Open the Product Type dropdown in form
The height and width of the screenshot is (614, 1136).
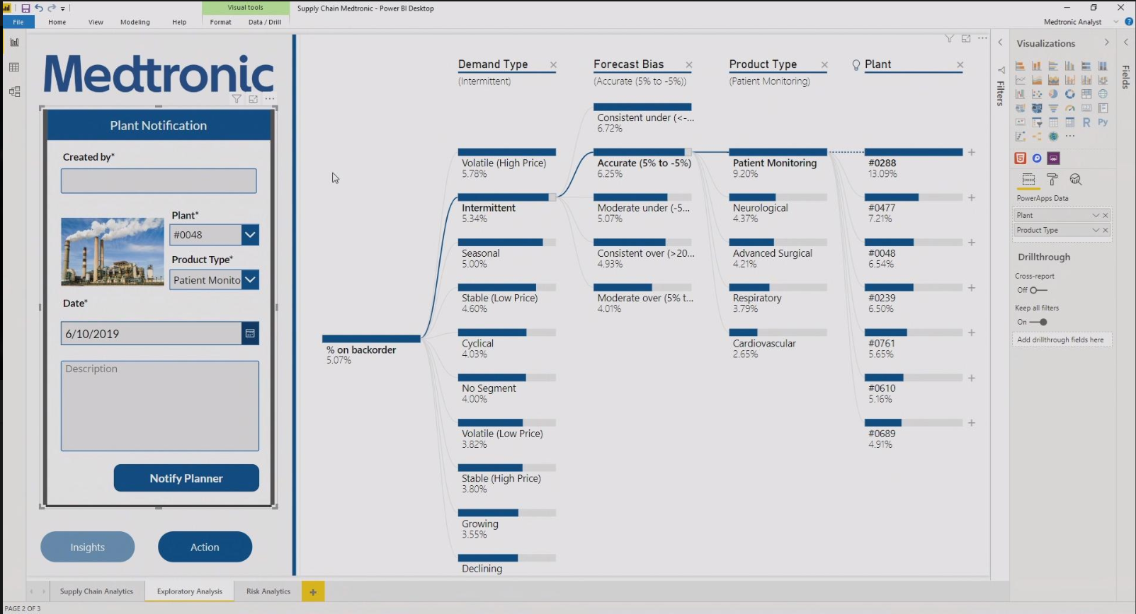pos(250,280)
